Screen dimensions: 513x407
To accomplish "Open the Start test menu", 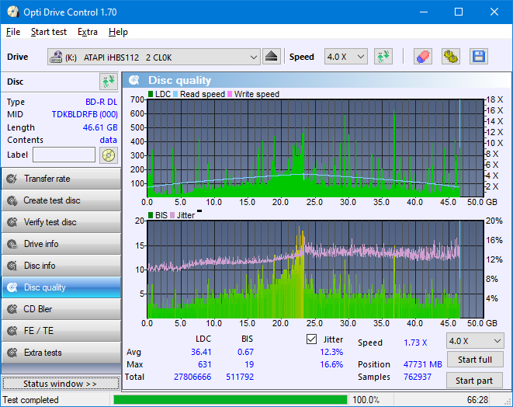I will click(48, 32).
